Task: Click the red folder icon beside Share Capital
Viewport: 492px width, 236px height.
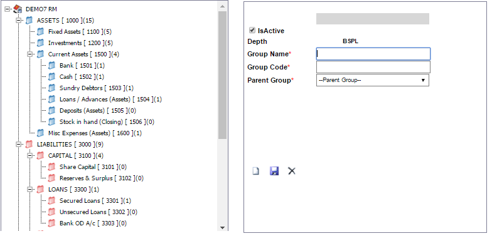Action: tap(51, 167)
